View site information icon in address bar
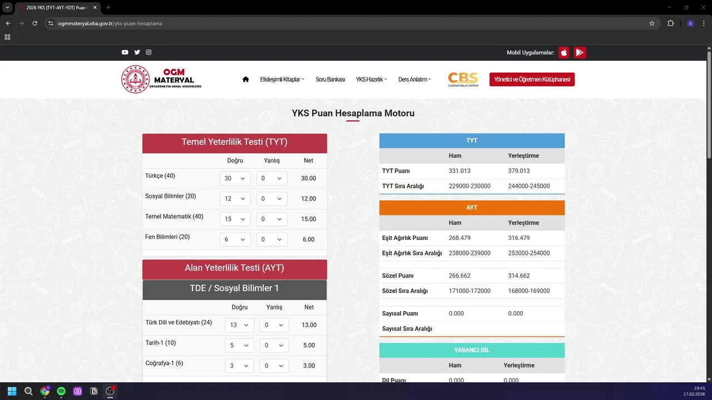 point(51,23)
